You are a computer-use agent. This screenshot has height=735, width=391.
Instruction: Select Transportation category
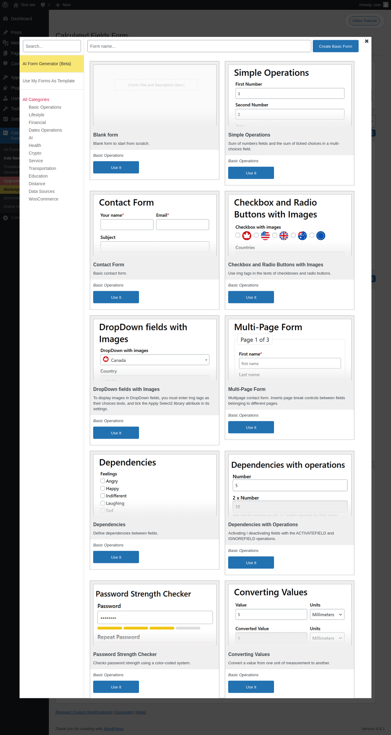[42, 168]
